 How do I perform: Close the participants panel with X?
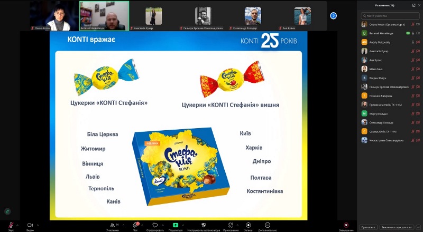pyautogui.click(x=419, y=5)
